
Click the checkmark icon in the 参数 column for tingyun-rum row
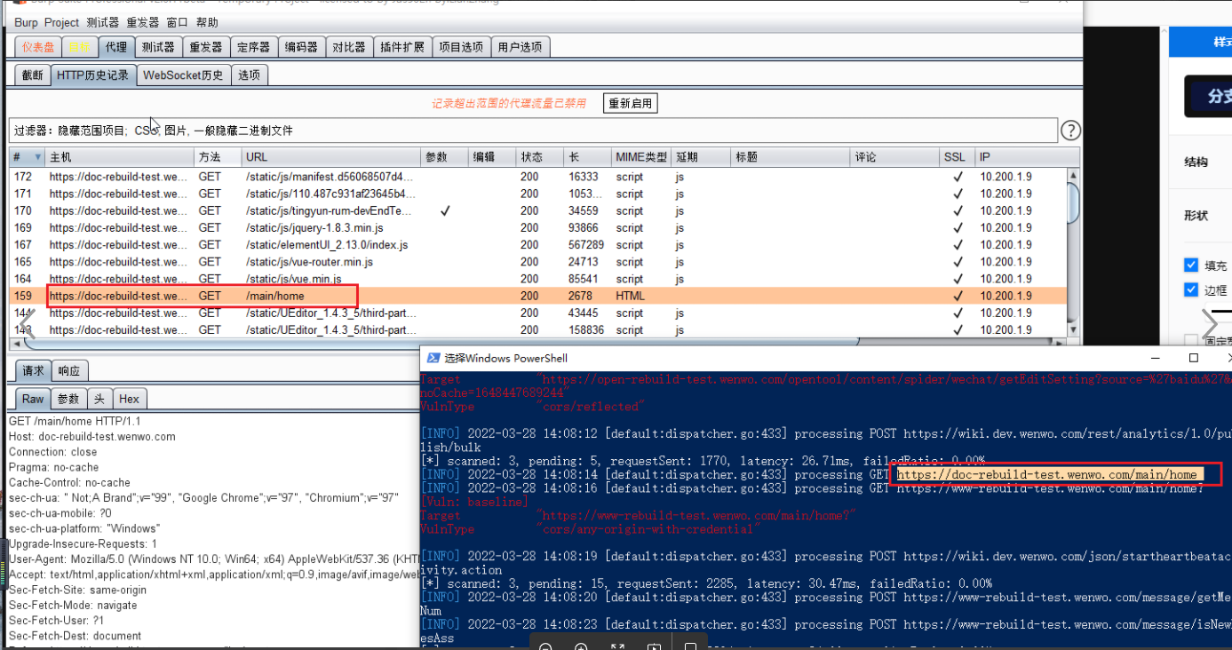point(445,210)
